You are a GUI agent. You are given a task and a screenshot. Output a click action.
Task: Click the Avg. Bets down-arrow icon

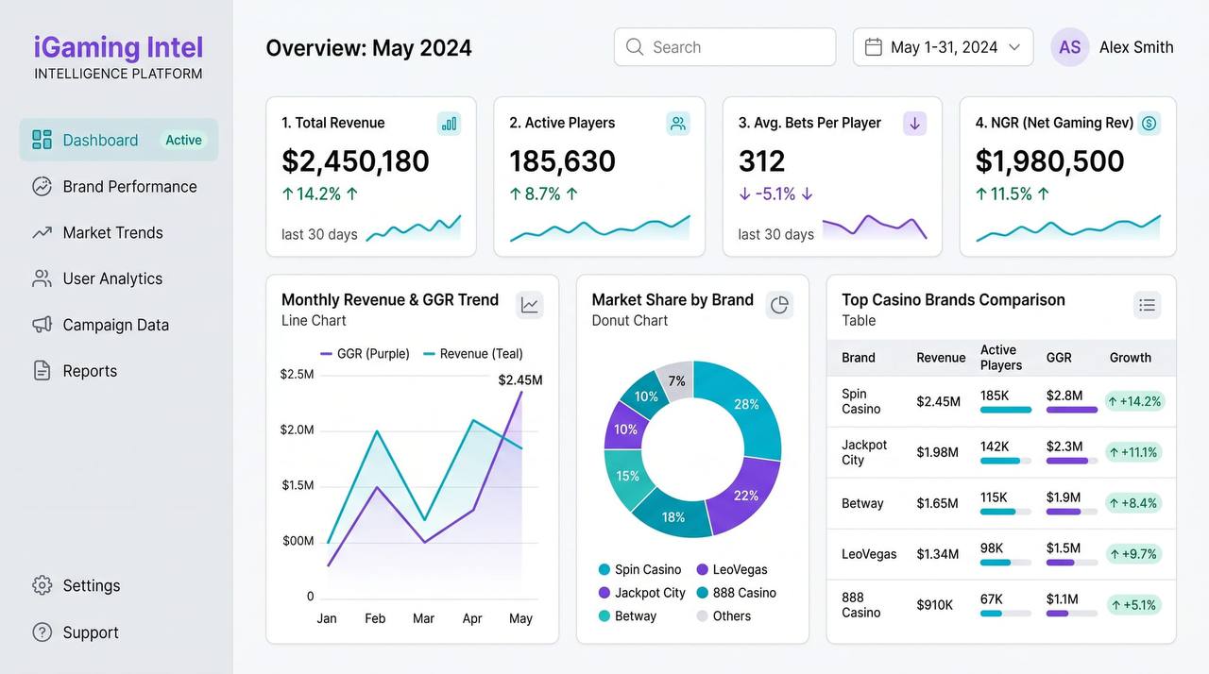(x=914, y=124)
